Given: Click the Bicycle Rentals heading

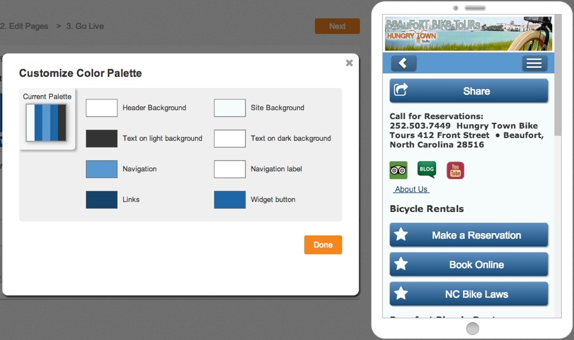Looking at the screenshot, I should click(427, 209).
